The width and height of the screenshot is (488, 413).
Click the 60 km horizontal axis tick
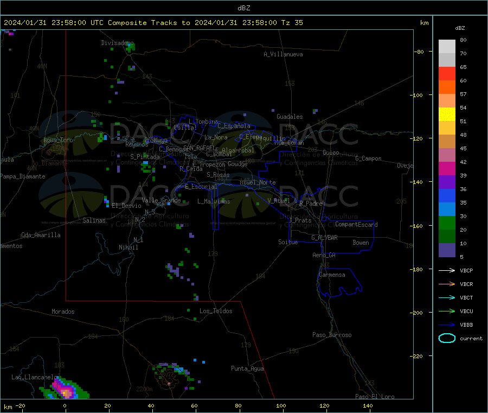click(x=194, y=405)
